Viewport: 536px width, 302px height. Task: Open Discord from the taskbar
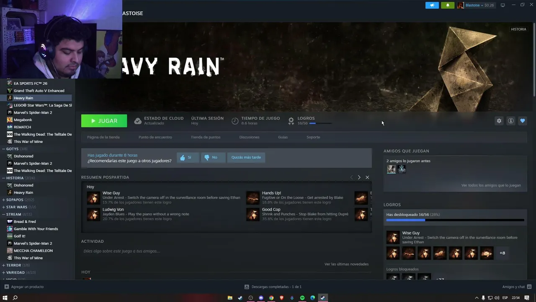pos(261,298)
